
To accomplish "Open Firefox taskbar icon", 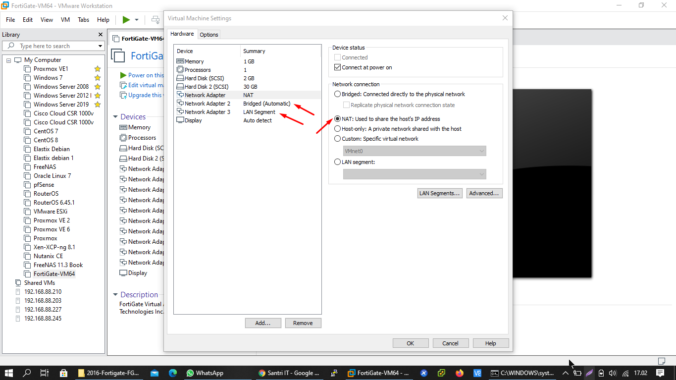I will [460, 373].
